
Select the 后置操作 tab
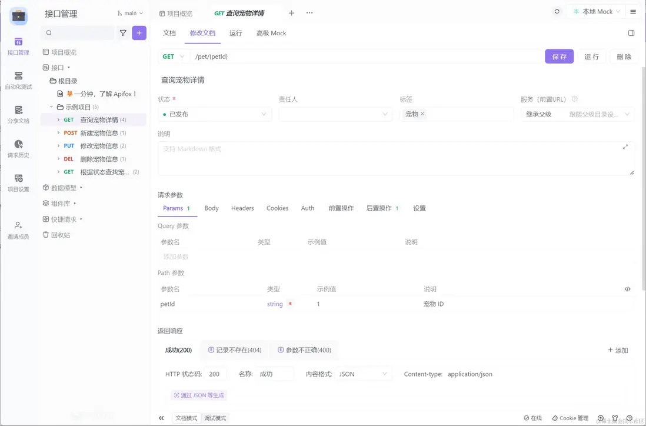point(382,208)
